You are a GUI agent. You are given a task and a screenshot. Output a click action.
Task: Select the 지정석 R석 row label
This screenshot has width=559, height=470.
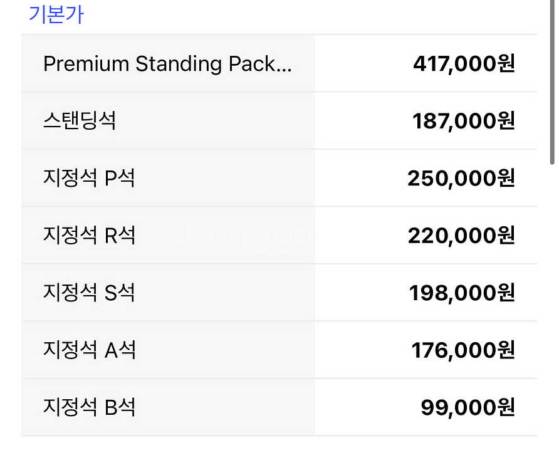click(89, 235)
